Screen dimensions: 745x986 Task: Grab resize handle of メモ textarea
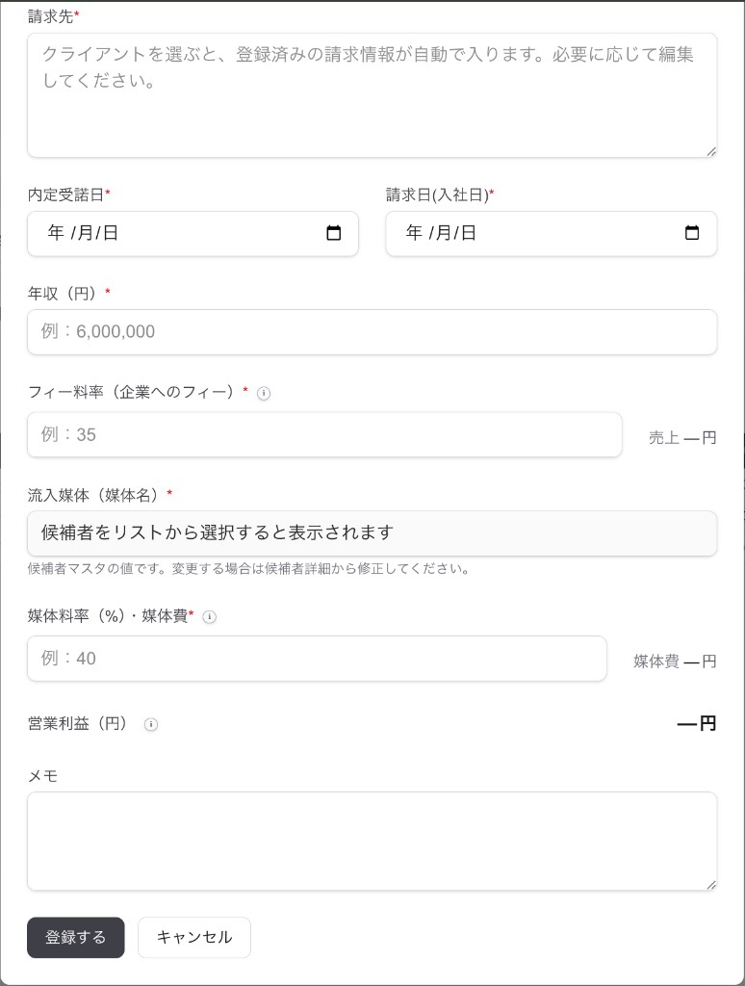tap(711, 885)
